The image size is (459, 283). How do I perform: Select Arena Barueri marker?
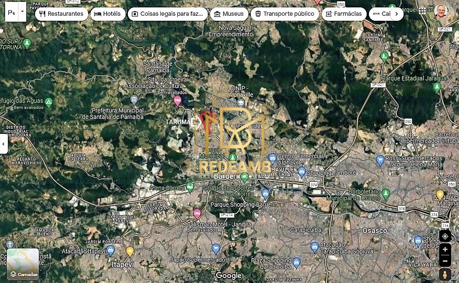pyautogui.click(x=190, y=187)
